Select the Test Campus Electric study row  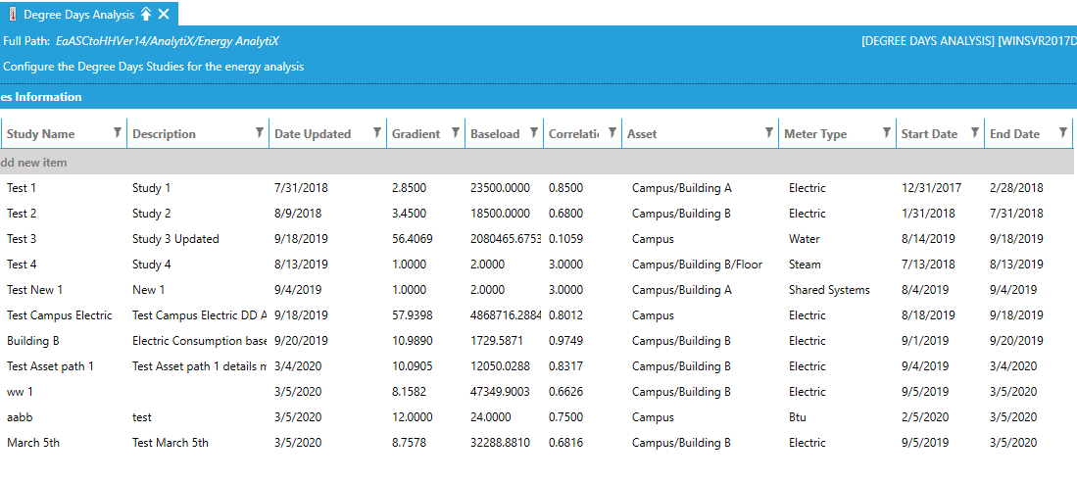point(59,315)
